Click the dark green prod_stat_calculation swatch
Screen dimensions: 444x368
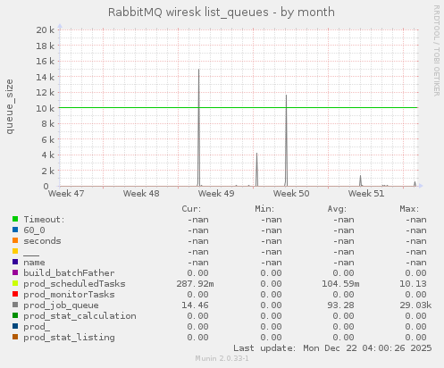(x=15, y=315)
